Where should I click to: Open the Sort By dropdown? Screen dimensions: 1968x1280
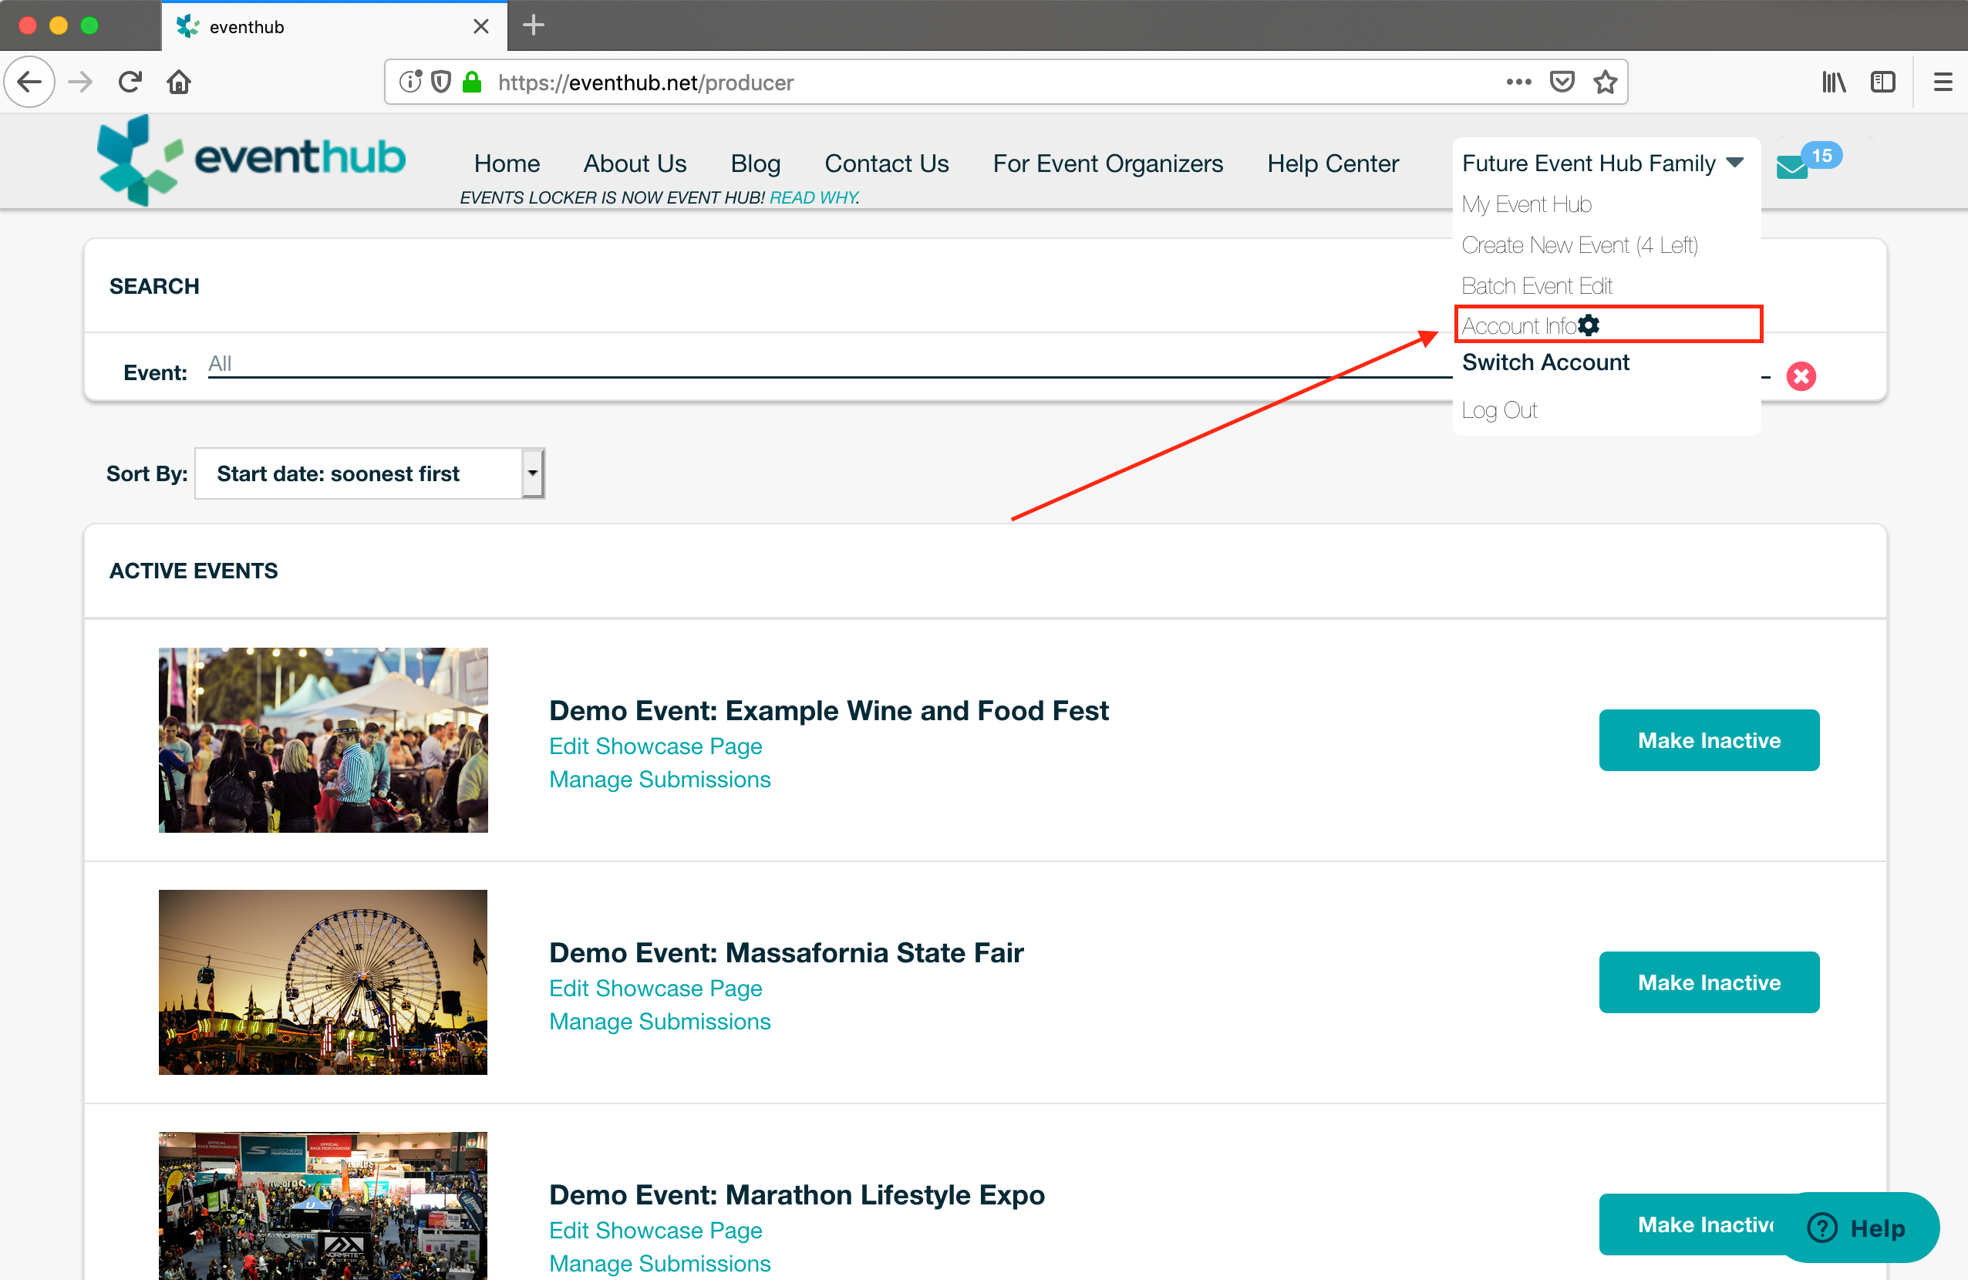tap(369, 473)
